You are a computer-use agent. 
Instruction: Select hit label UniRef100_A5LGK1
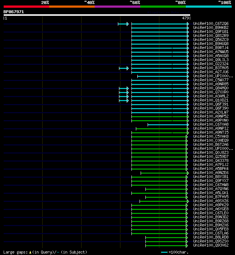(211, 193)
